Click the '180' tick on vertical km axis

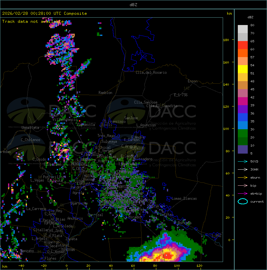[226, 40]
